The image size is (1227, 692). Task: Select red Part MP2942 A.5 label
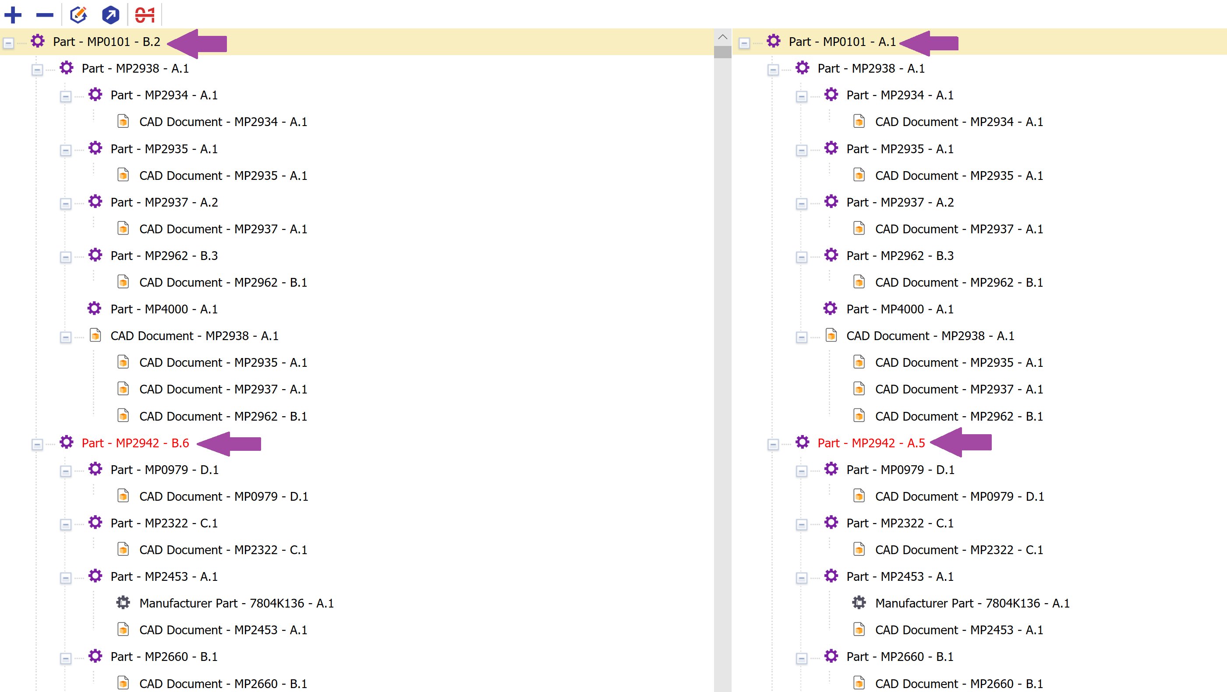(871, 443)
